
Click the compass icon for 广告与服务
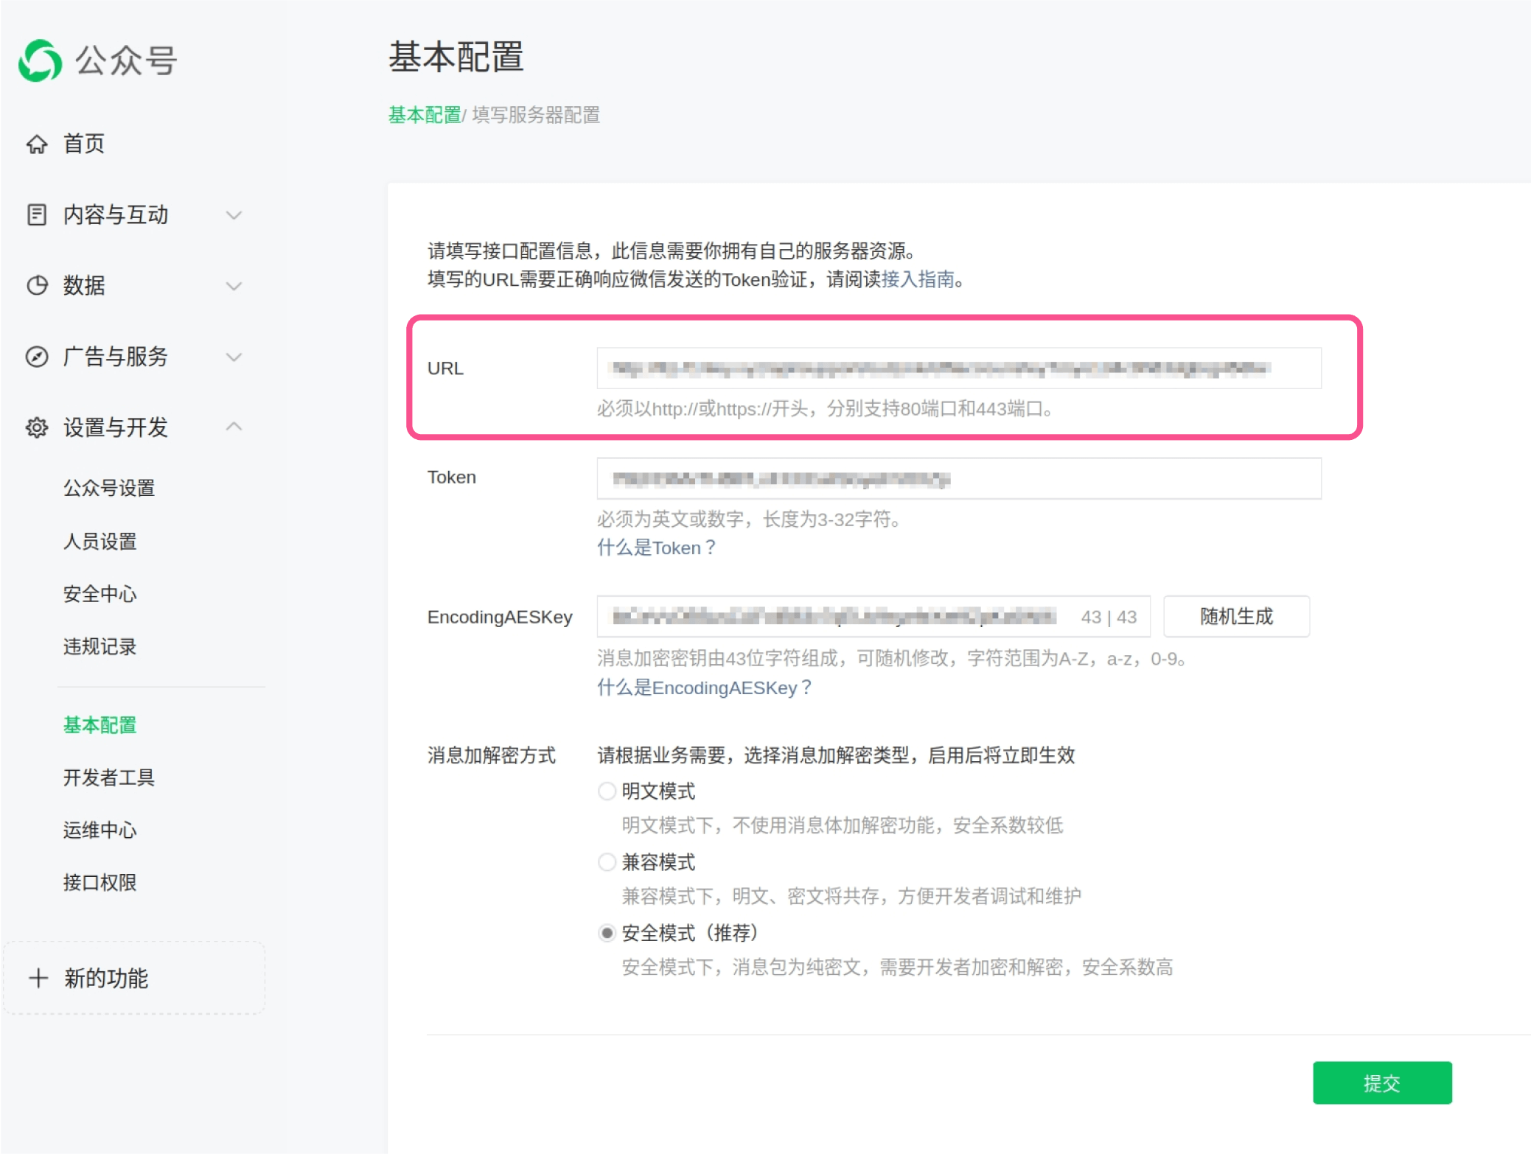(x=37, y=357)
